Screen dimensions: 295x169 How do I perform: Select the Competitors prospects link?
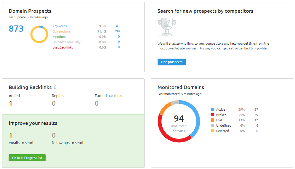61,31
